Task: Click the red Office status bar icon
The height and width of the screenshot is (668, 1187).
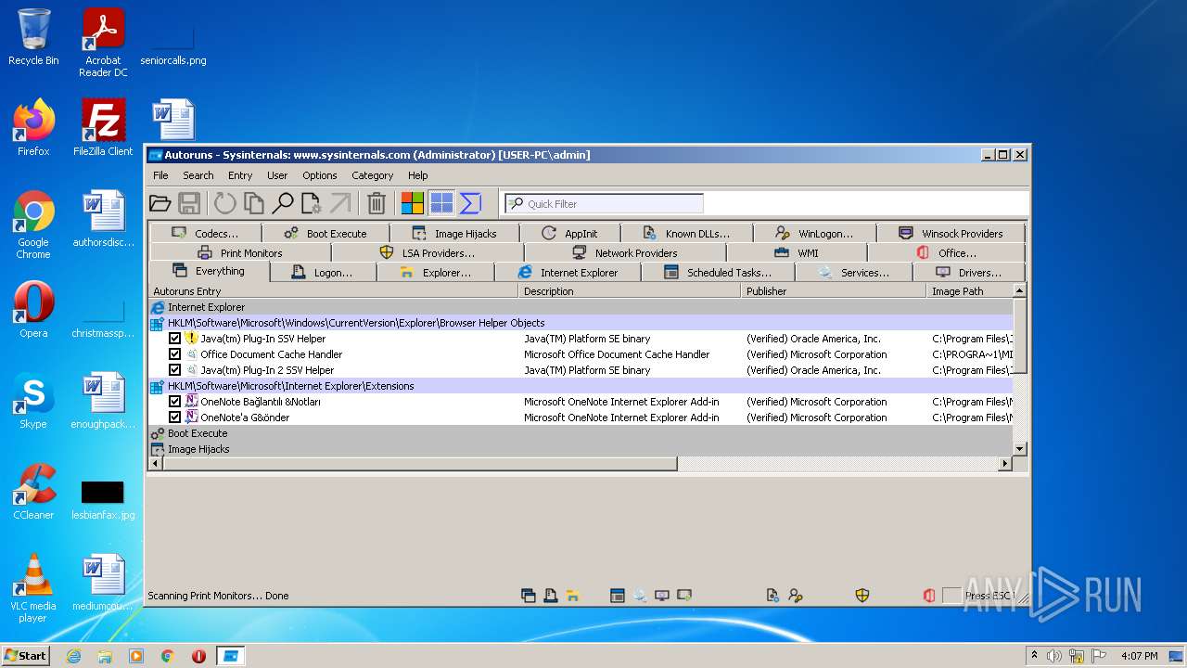Action: tap(928, 596)
